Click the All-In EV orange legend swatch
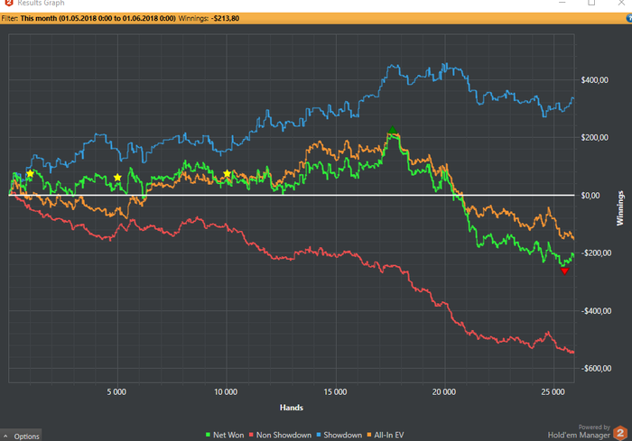This screenshot has width=632, height=441. tap(369, 435)
